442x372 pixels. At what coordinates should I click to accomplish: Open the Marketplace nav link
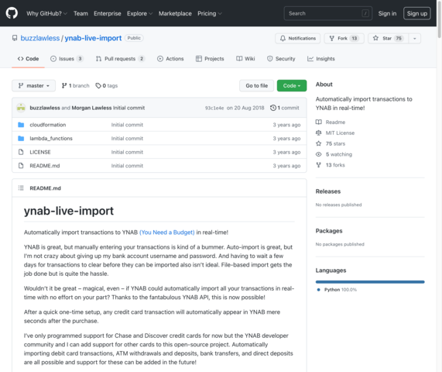(x=175, y=13)
